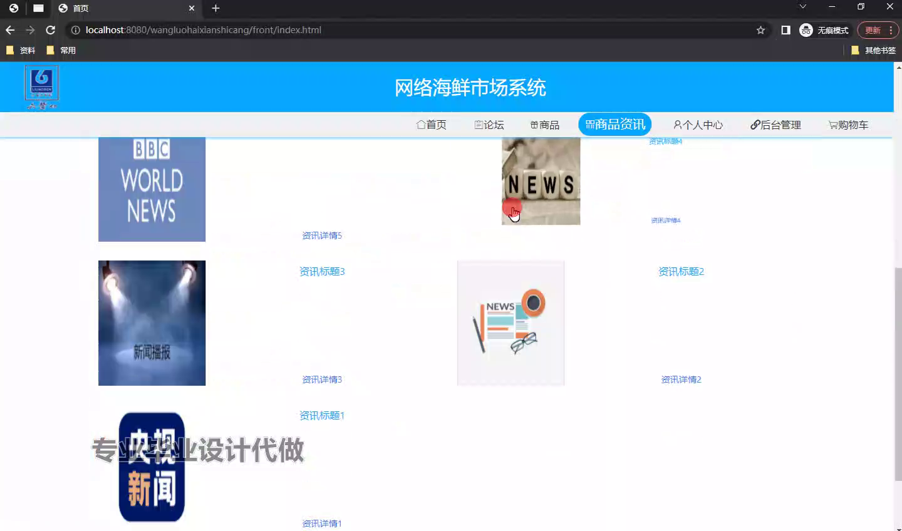902x531 pixels.
Task: Click the page vertical scrollbar thumb
Action: (898, 374)
